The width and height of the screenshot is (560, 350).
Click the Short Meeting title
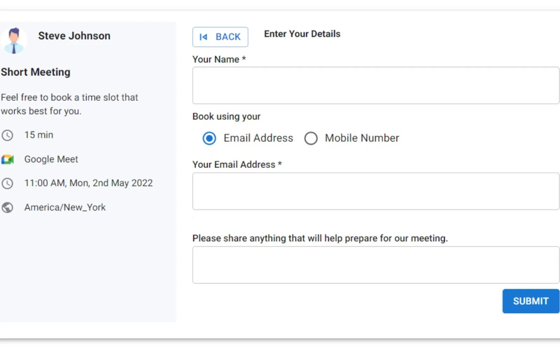(35, 72)
